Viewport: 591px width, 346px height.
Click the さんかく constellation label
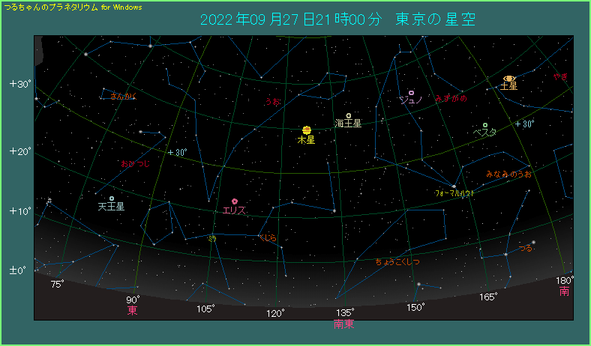121,97
